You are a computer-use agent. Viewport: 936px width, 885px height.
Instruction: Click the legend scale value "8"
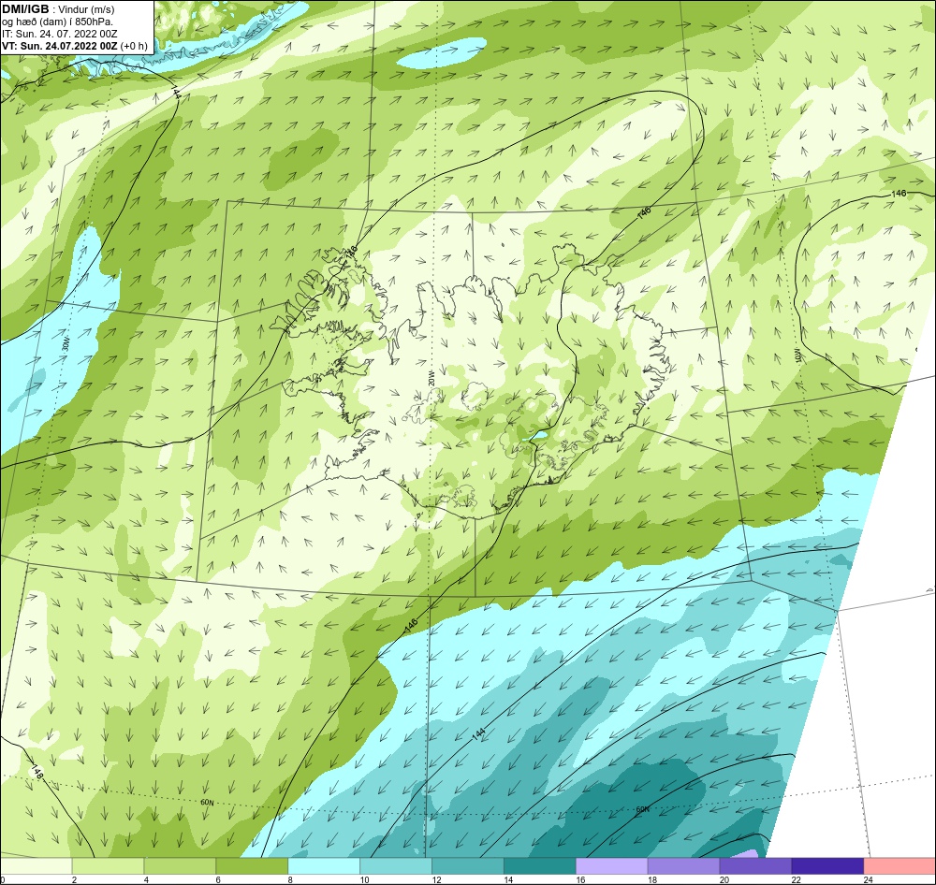tap(290, 879)
